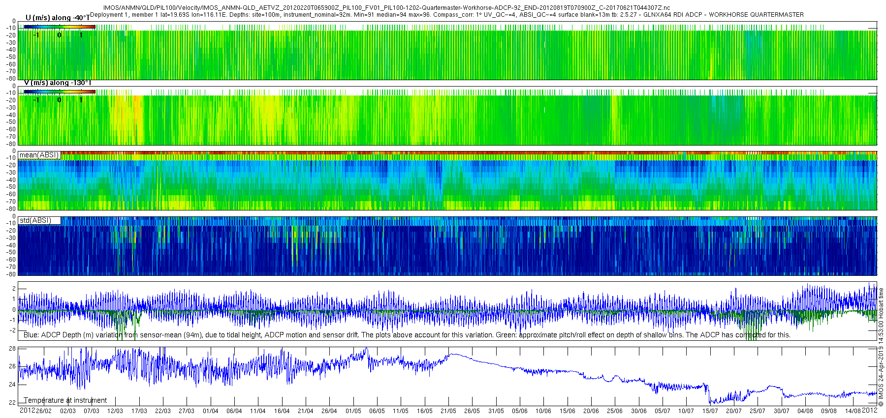The image size is (886, 418).
Task: Click the '07/03' date tick label
Action: pyautogui.click(x=92, y=411)
